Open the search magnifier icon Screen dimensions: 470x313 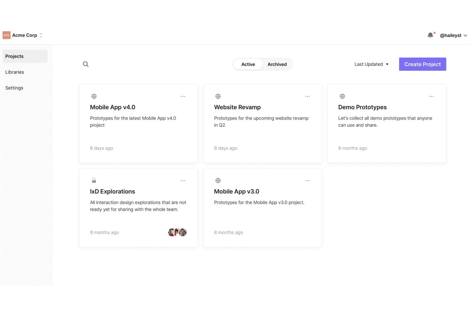[86, 64]
